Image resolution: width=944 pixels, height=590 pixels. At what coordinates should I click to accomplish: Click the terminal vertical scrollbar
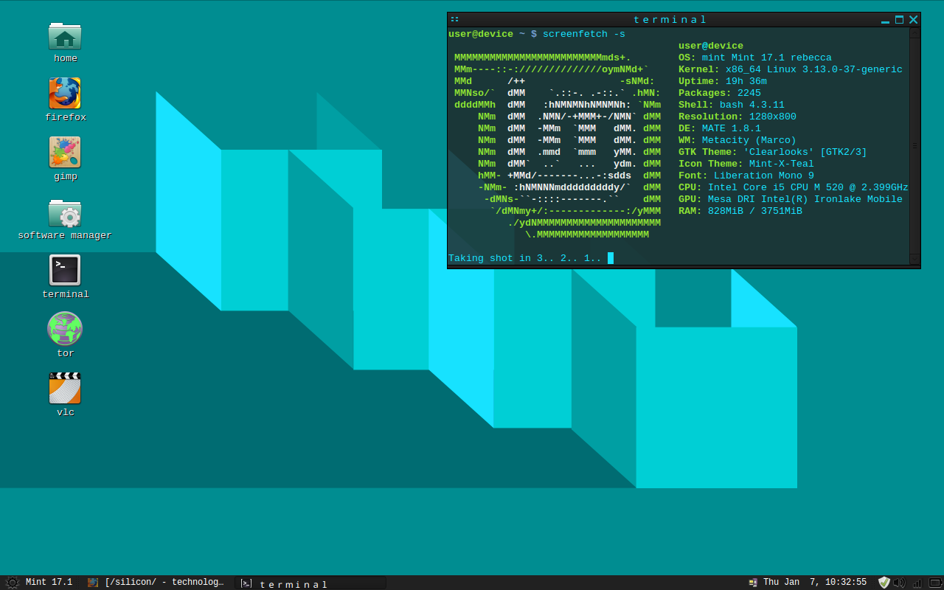click(x=914, y=146)
